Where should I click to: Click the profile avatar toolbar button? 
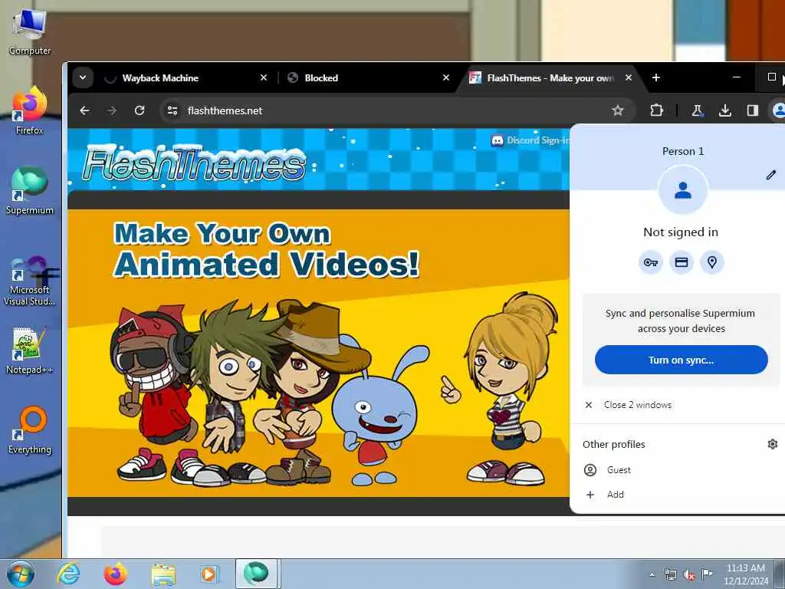pyautogui.click(x=778, y=110)
